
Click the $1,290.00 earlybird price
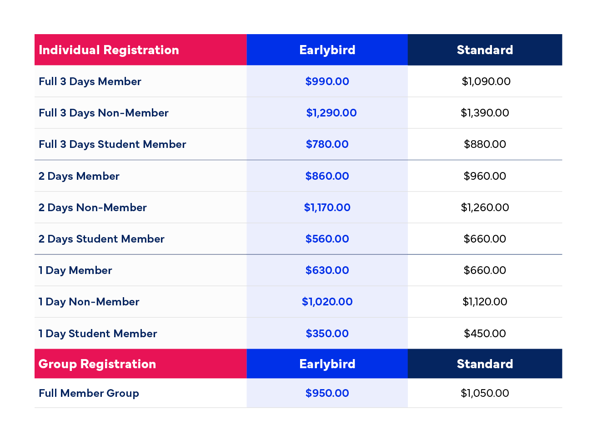tap(331, 113)
